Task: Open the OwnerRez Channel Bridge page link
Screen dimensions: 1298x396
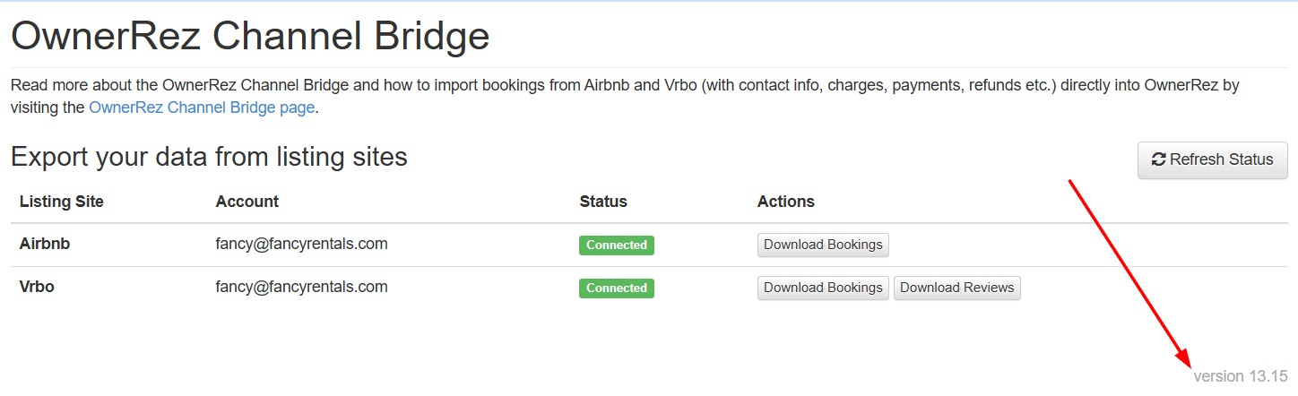Action: (202, 108)
